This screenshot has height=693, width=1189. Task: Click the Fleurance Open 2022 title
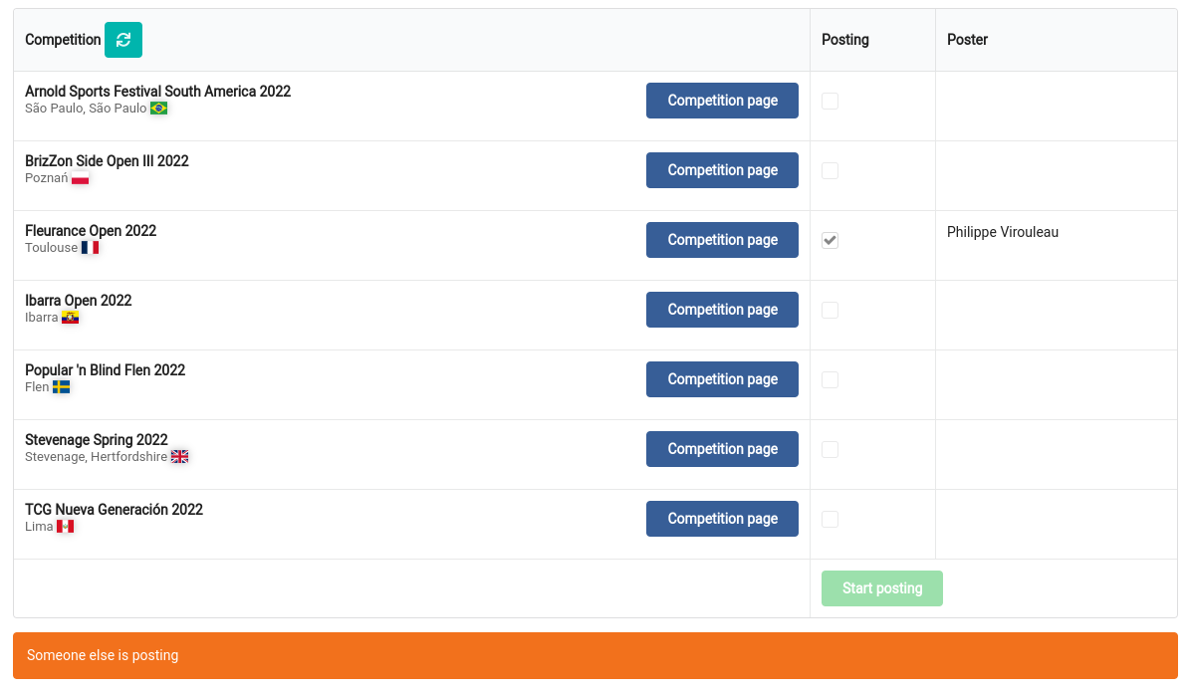point(91,230)
